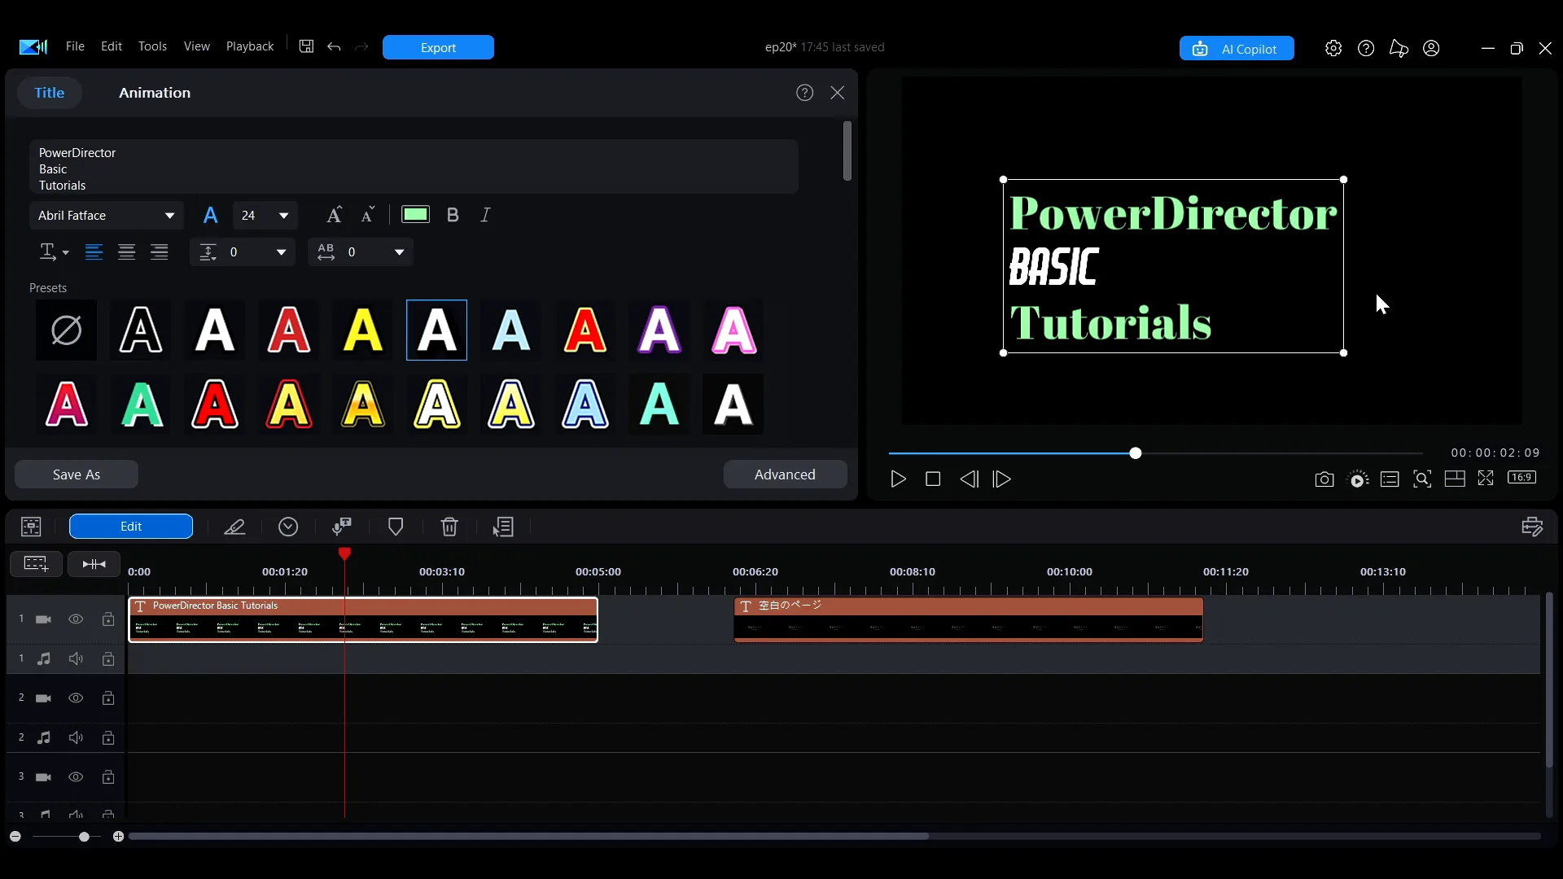1563x879 pixels.
Task: Click the blue font face icon
Action: coord(210,216)
